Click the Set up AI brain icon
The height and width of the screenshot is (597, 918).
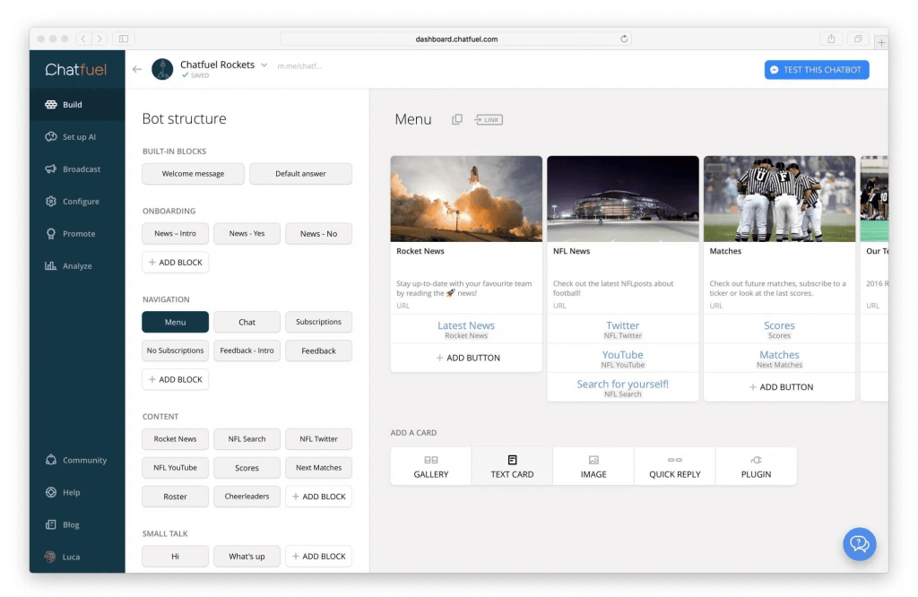[x=51, y=137]
